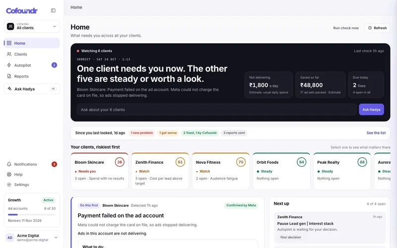Click the 1 got worse chip

pyautogui.click(x=168, y=133)
